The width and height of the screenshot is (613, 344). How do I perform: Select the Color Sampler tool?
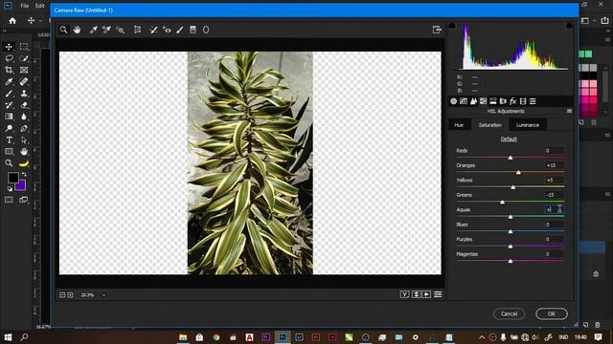pos(106,30)
